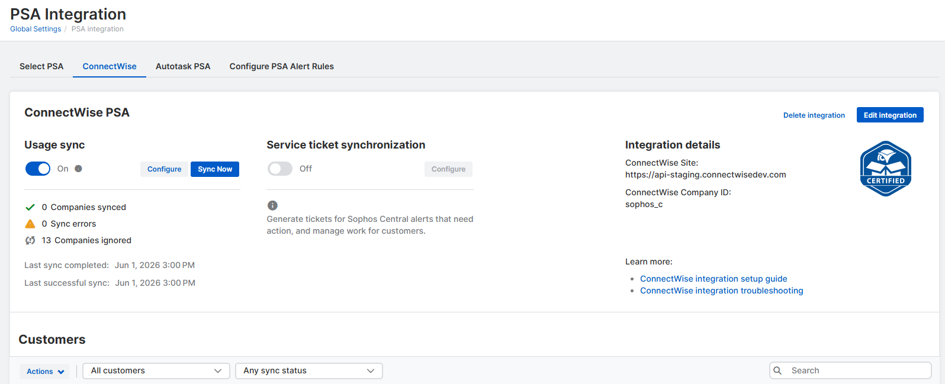Click the Companies ignored sync icon
945x384 pixels.
pos(30,240)
